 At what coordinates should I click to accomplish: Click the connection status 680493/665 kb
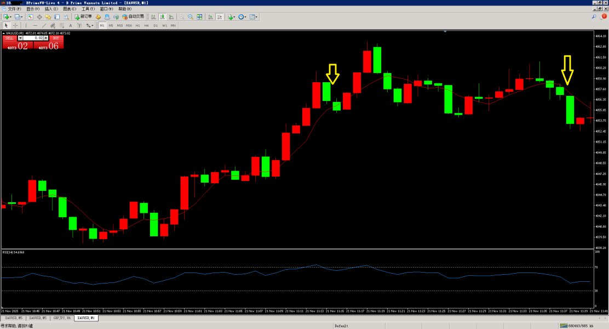[577, 326]
